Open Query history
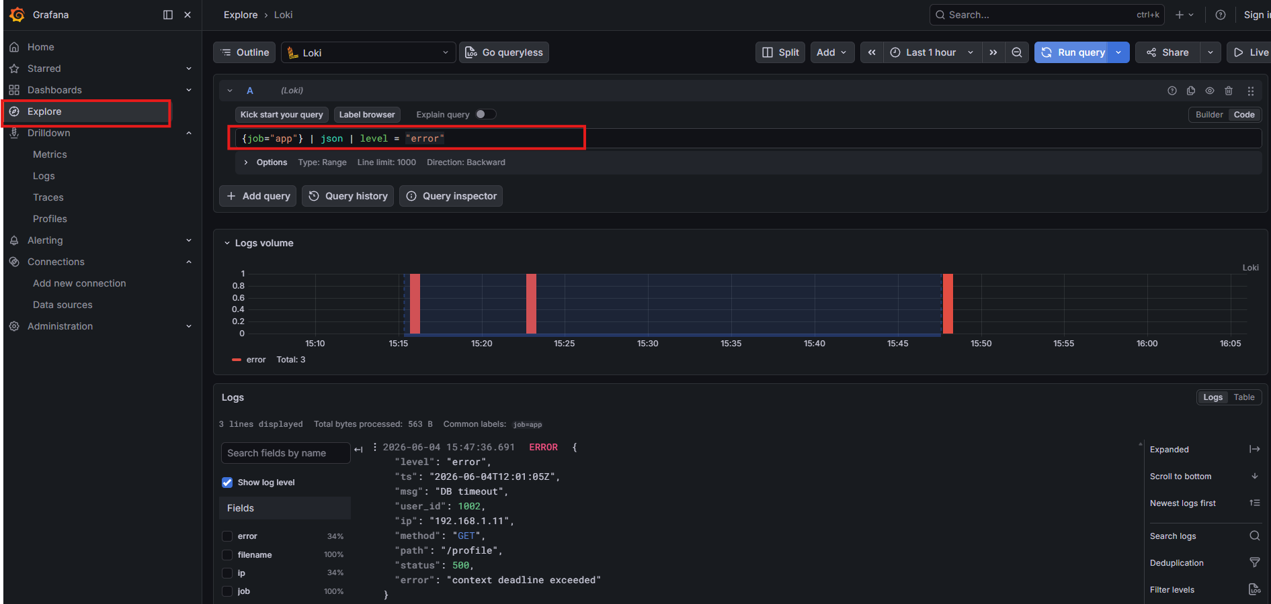The width and height of the screenshot is (1271, 604). click(348, 196)
